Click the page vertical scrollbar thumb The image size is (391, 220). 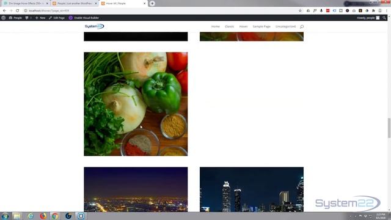pos(389,128)
